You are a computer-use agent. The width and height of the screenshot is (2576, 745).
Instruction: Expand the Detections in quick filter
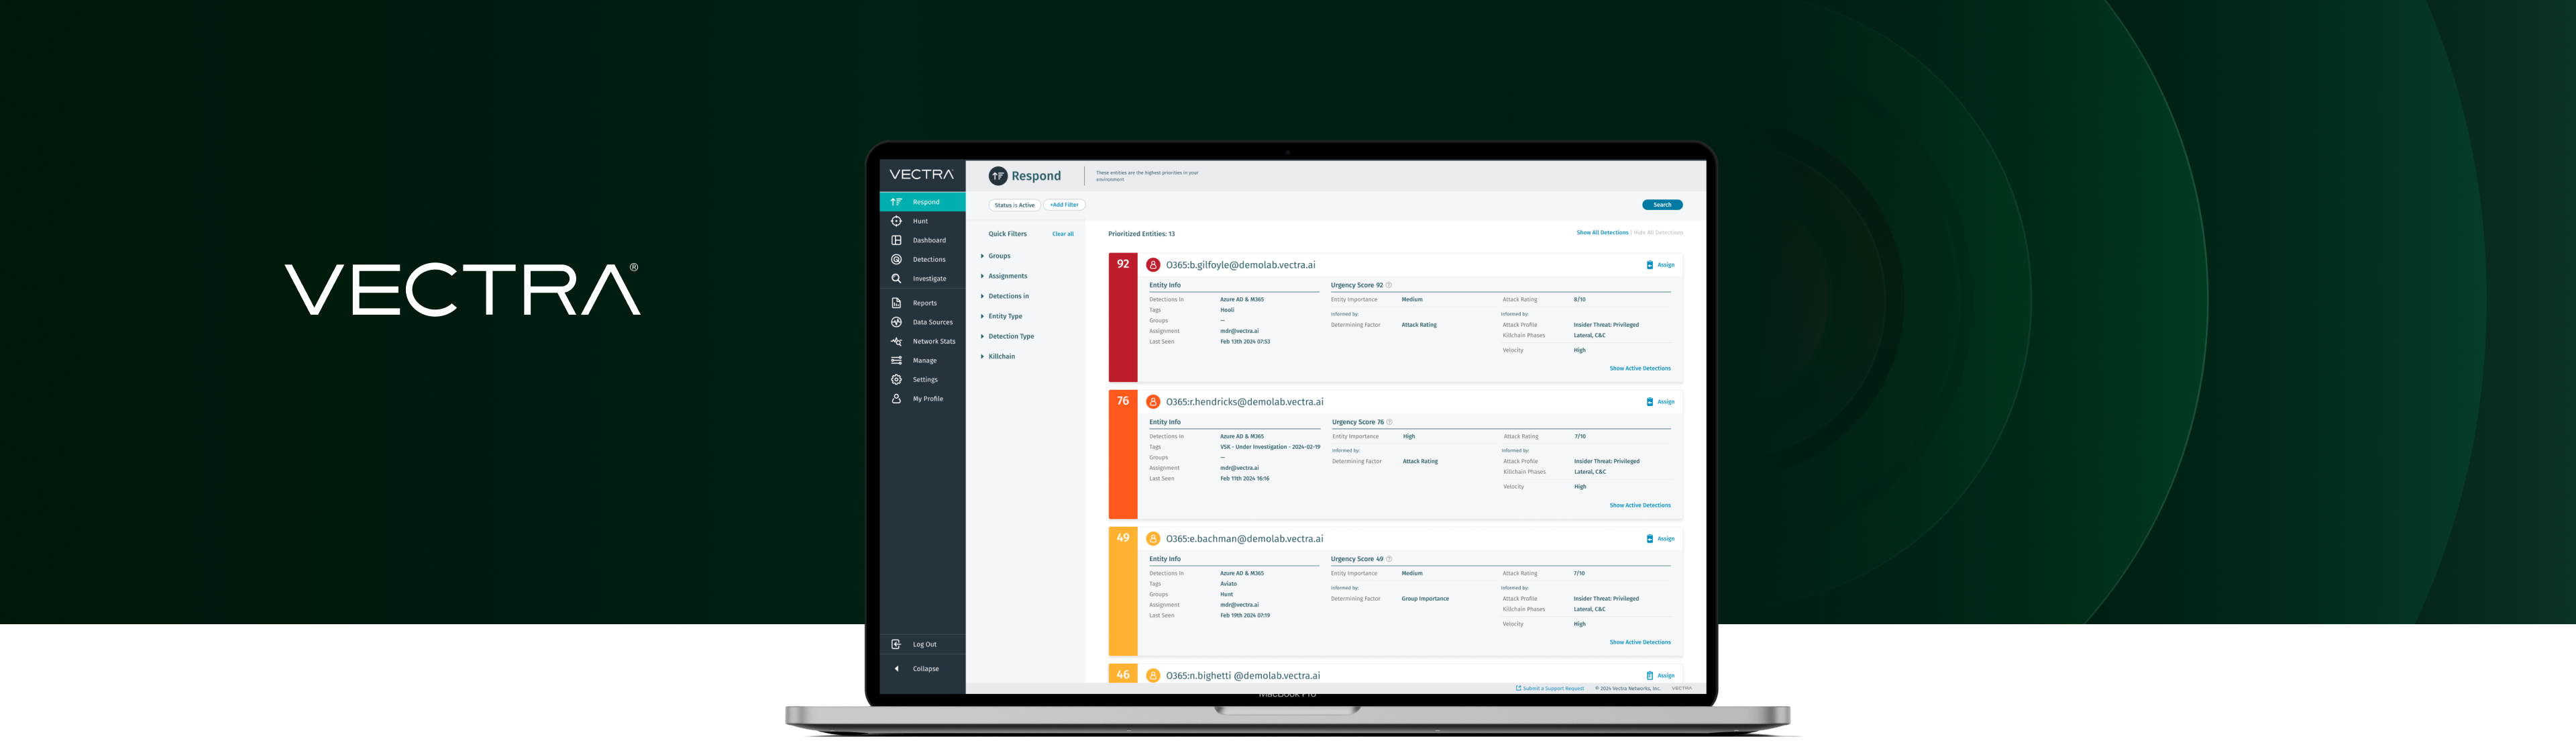click(1005, 296)
